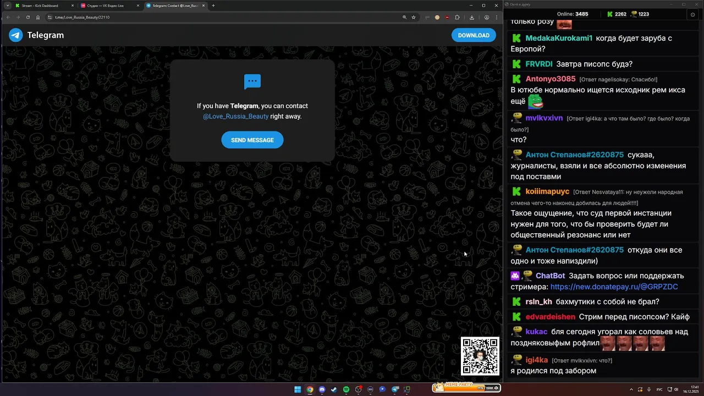704x396 pixels.
Task: Go back in the browser
Action: (x=8, y=18)
